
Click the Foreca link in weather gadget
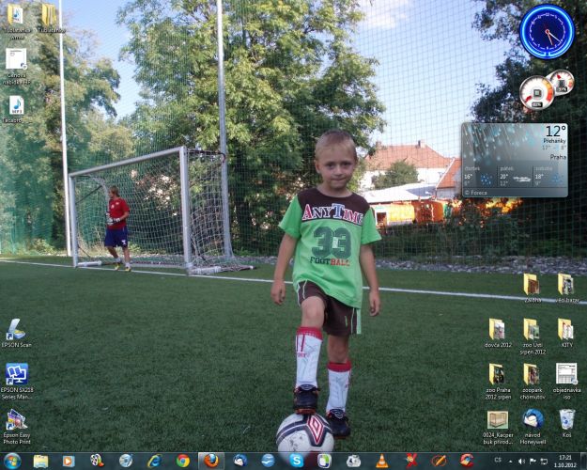point(476,193)
